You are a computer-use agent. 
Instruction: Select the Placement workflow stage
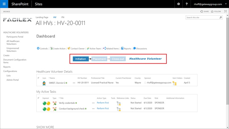pos(99,59)
